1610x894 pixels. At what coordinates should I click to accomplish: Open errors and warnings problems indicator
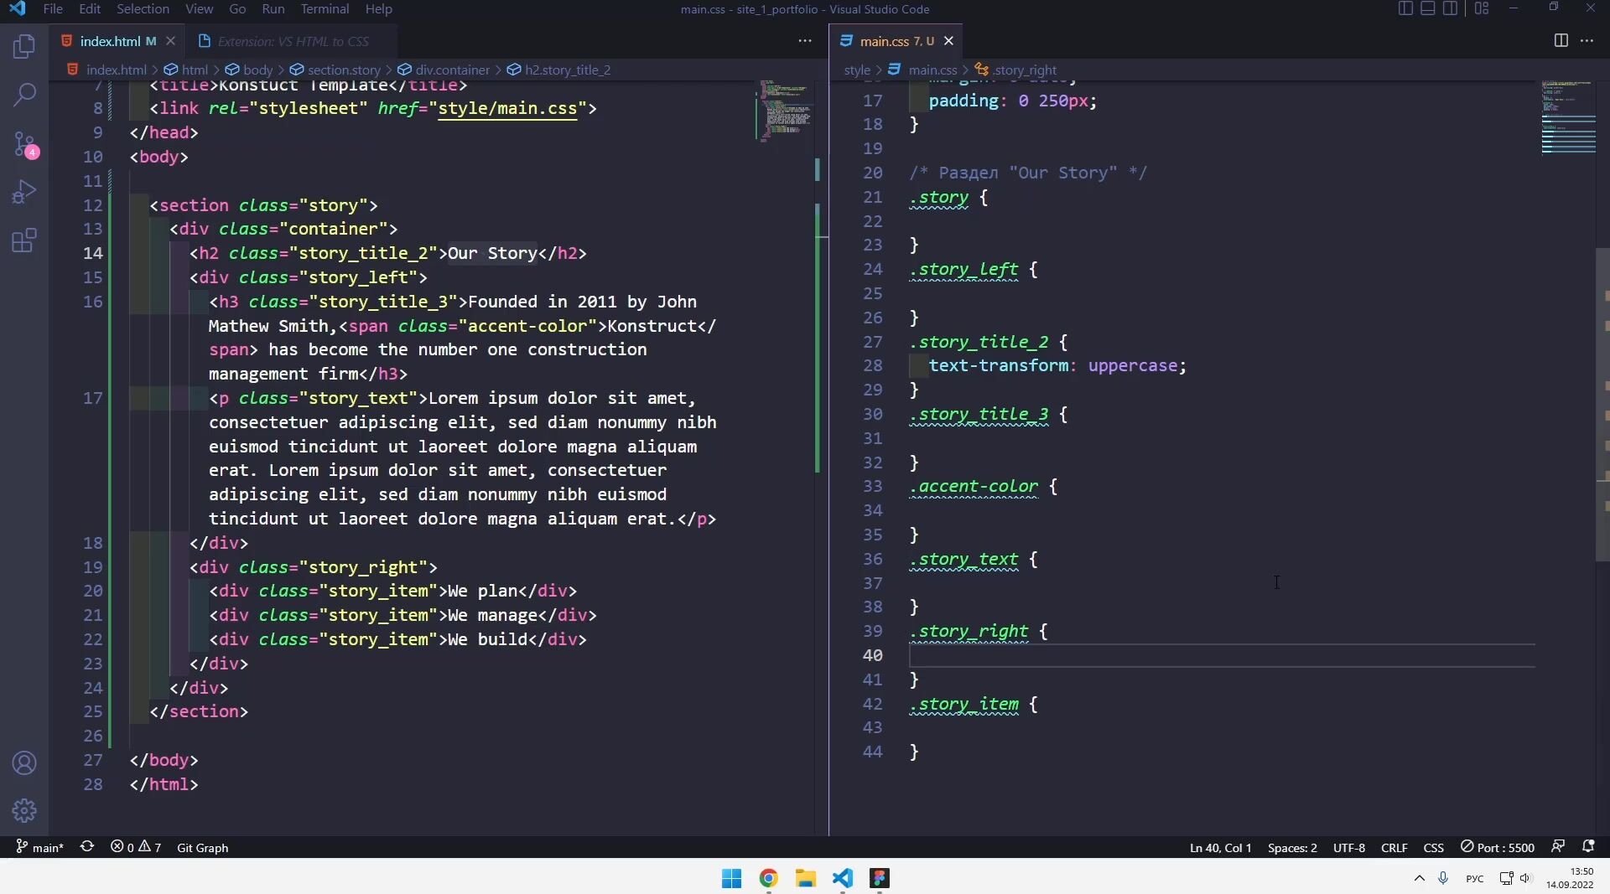(x=136, y=847)
